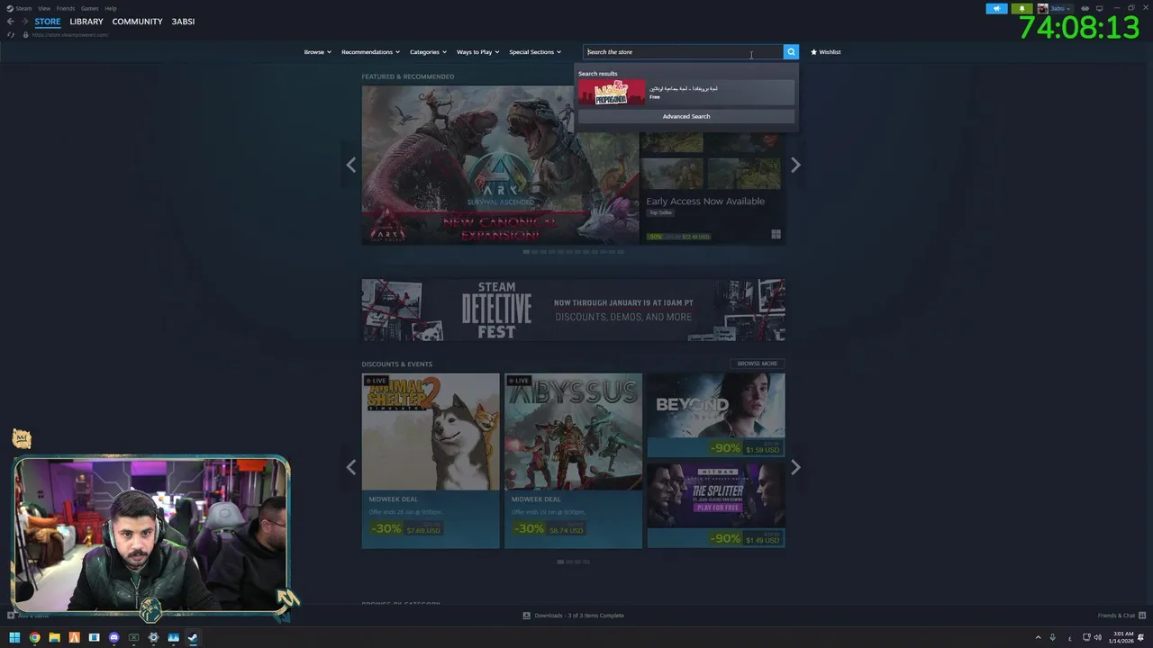The width and height of the screenshot is (1153, 648).
Task: Open the 3absi account dropdown
Action: pos(1054,8)
